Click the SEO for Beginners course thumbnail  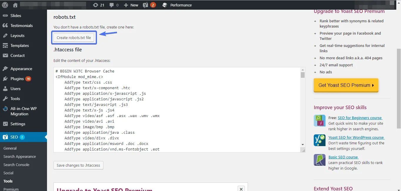coord(320,121)
